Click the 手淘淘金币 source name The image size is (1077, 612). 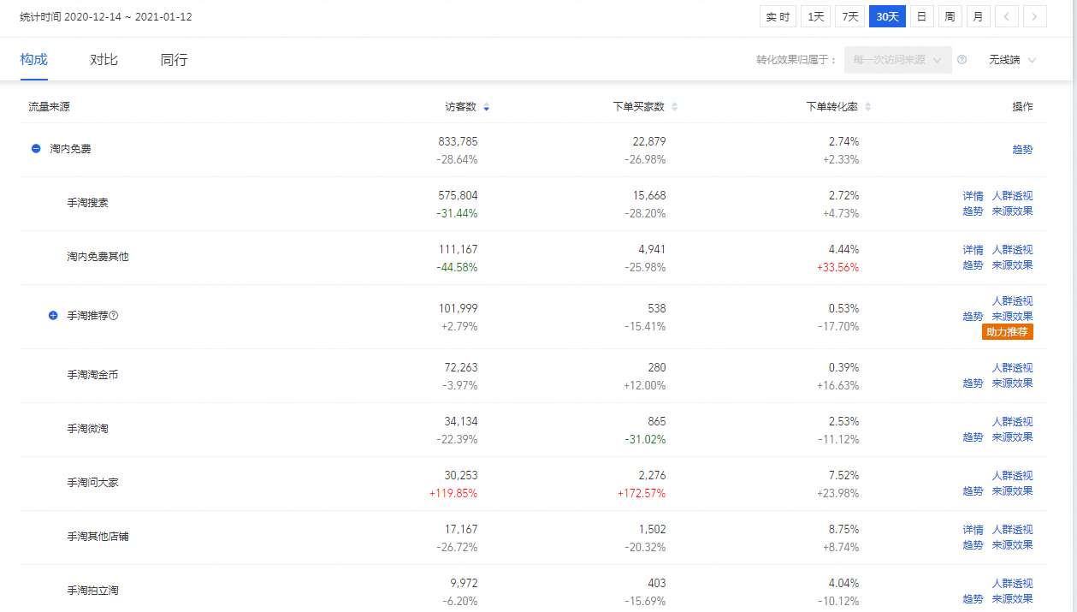92,375
